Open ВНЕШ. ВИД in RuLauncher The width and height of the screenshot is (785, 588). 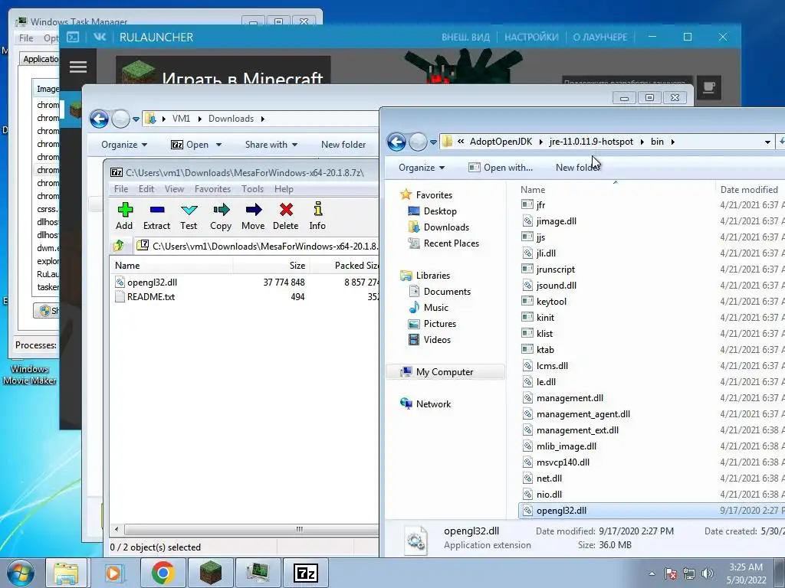pyautogui.click(x=465, y=37)
